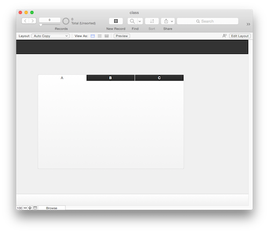This screenshot has width=269, height=233.
Task: Select tab C in the tab panel
Action: tap(159, 78)
